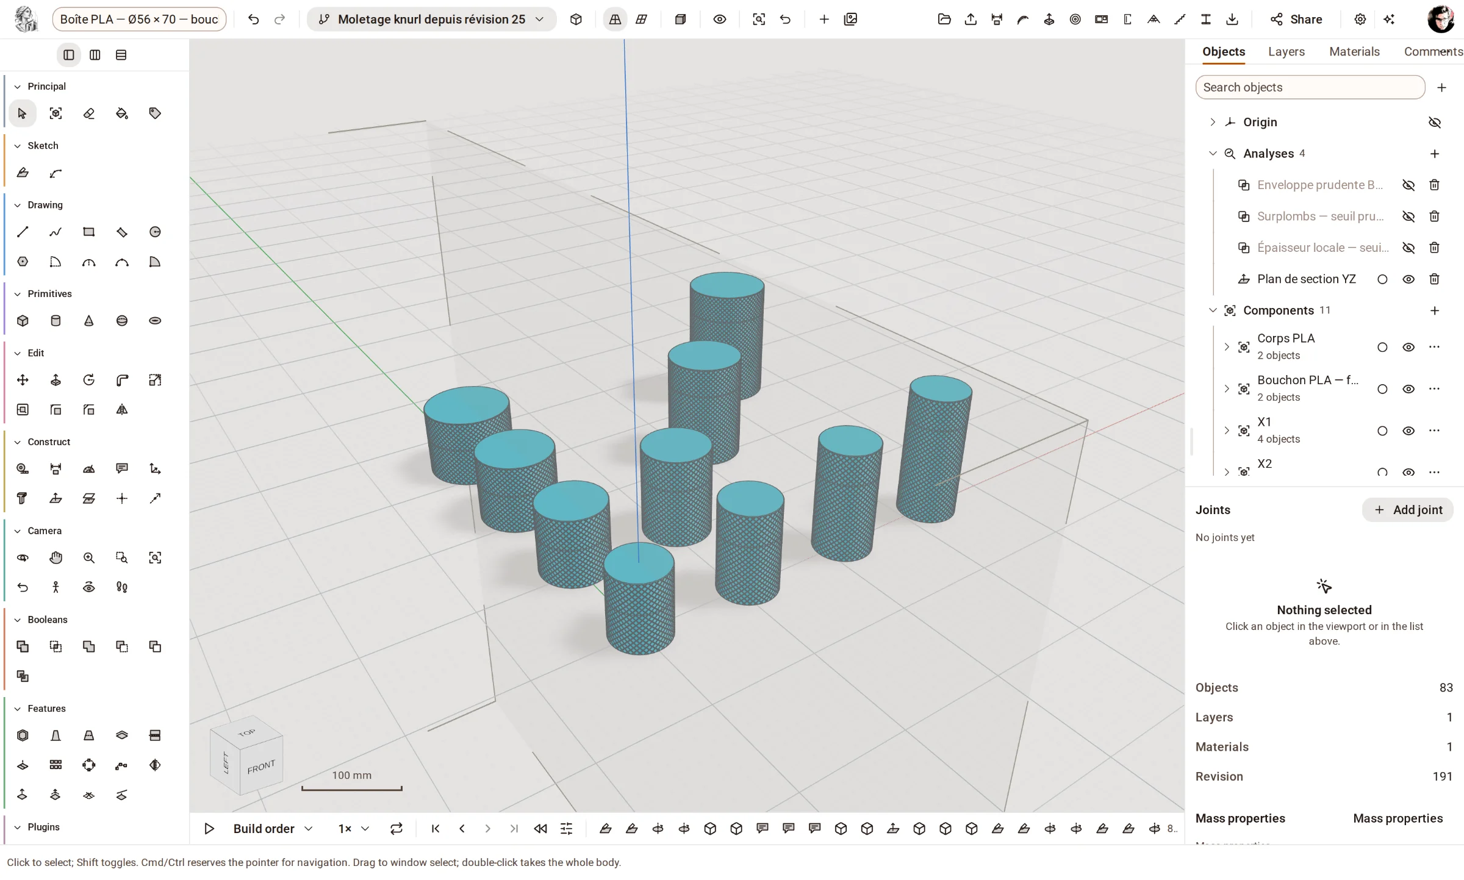This screenshot has height=880, width=1464.
Task: Pick the circle drawing tool
Action: pyautogui.click(x=155, y=232)
